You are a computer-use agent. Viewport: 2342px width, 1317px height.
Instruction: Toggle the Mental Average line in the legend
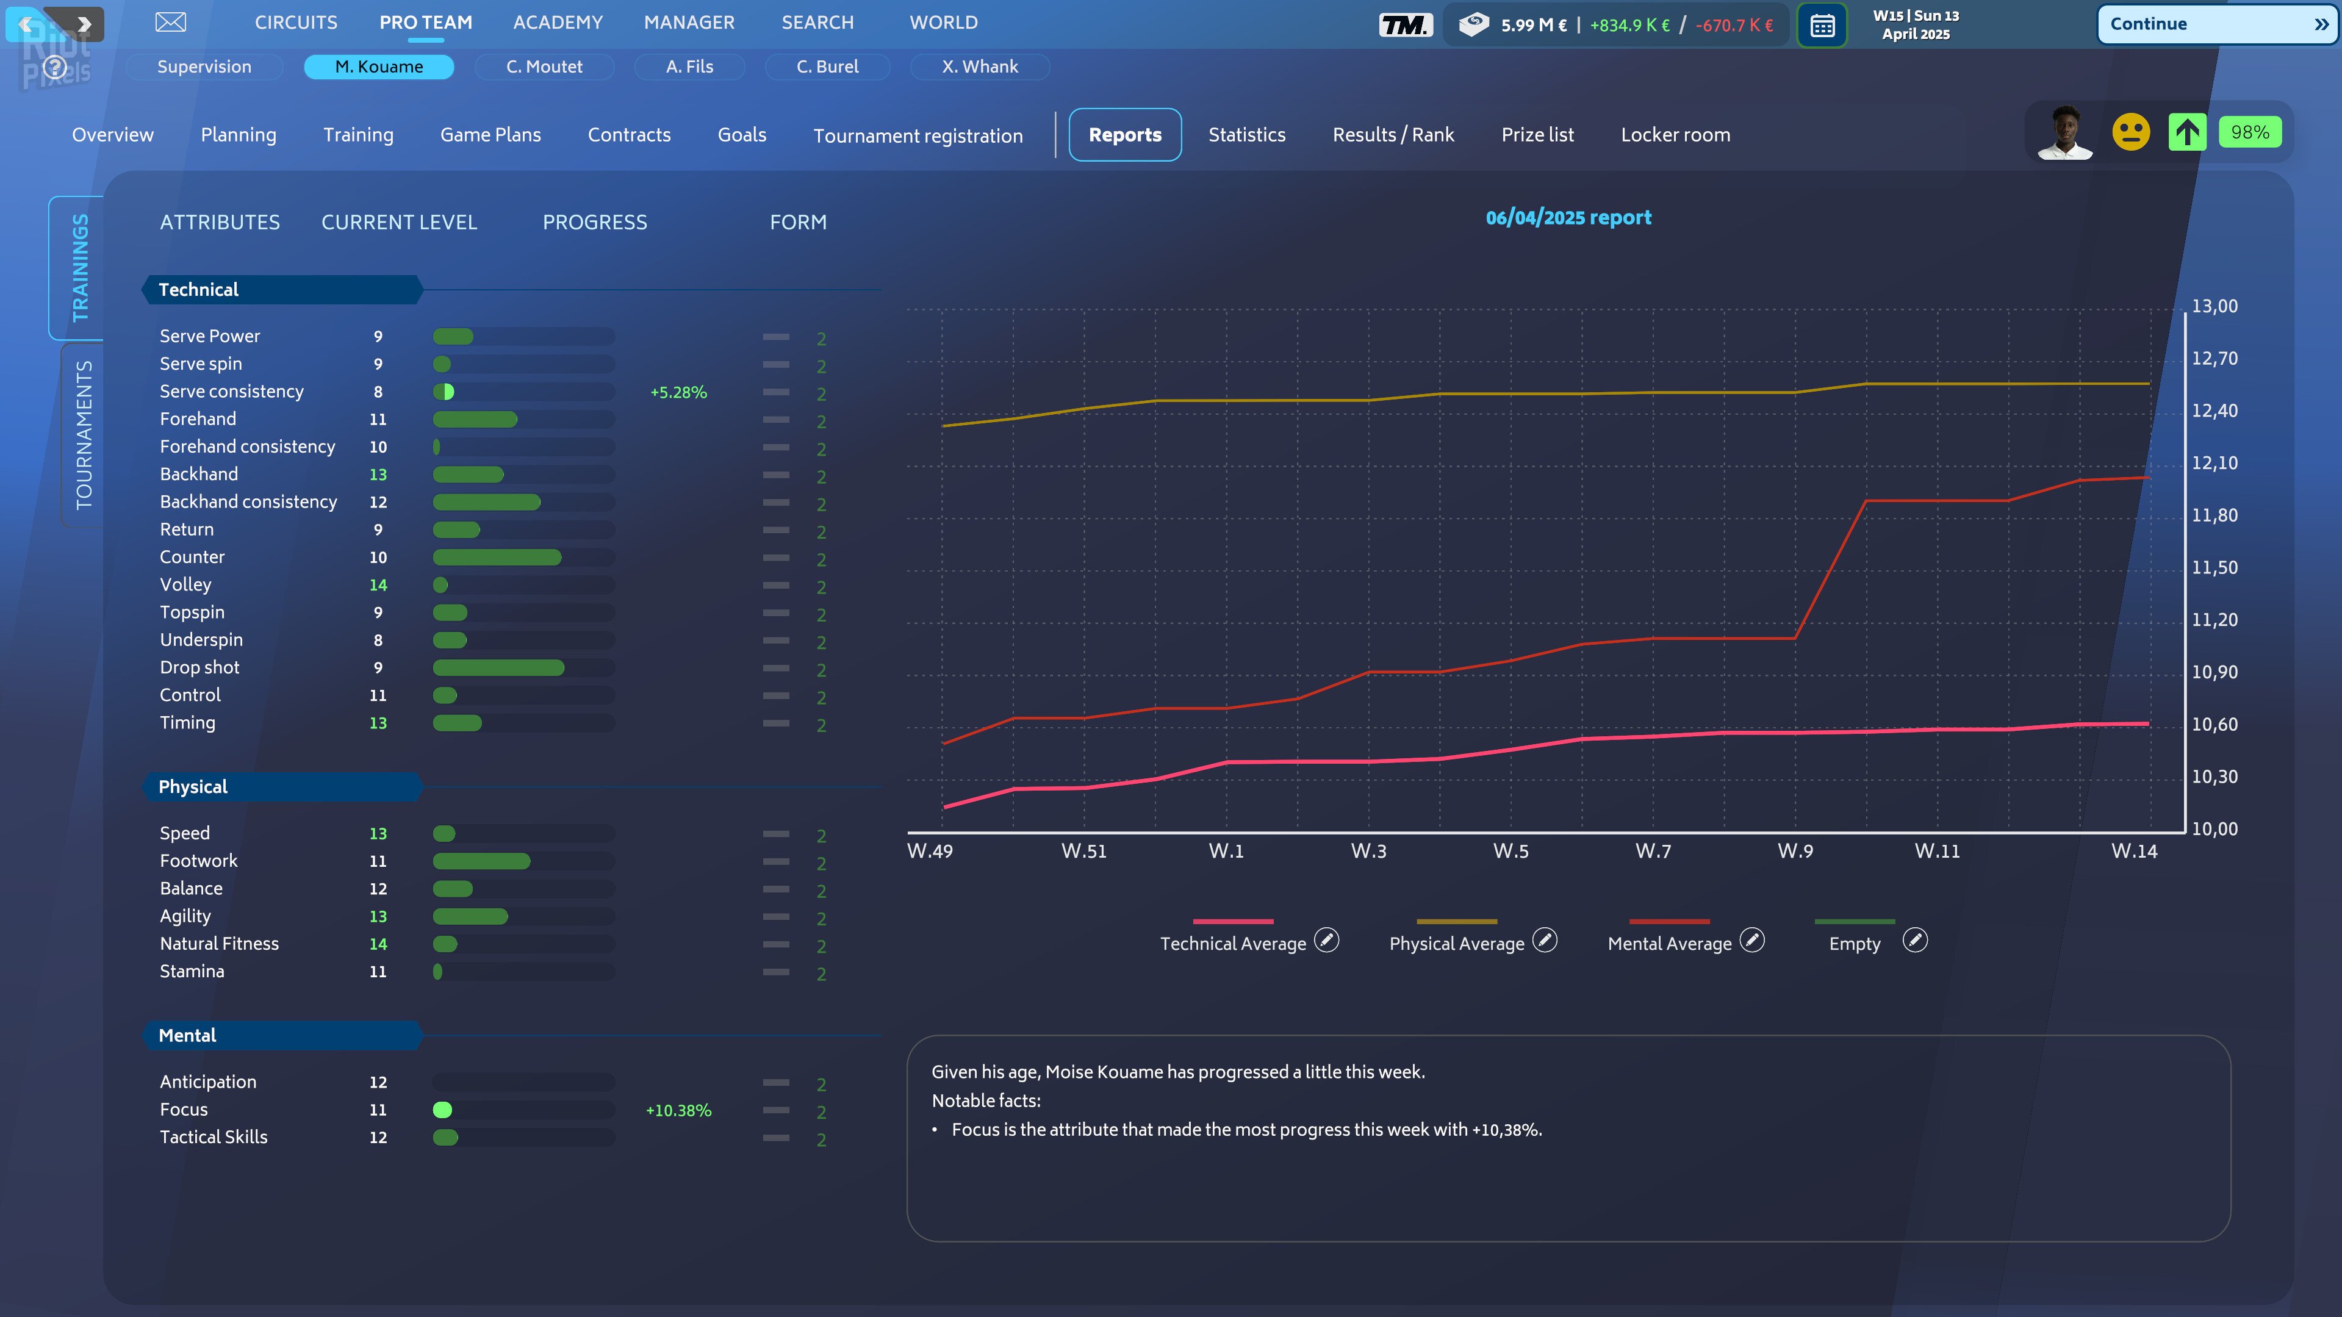click(1670, 942)
